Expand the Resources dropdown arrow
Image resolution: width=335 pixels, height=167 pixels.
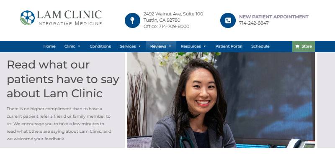[x=205, y=46]
